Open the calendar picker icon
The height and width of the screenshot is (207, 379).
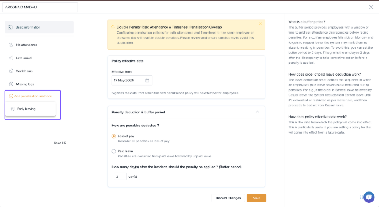point(147,80)
